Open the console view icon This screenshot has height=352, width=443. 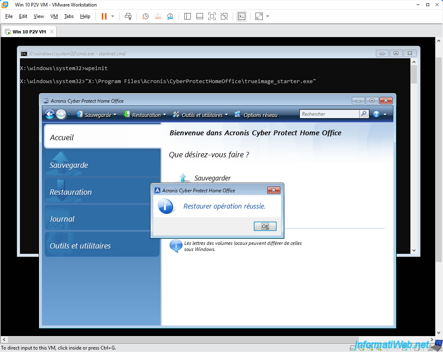click(x=242, y=16)
